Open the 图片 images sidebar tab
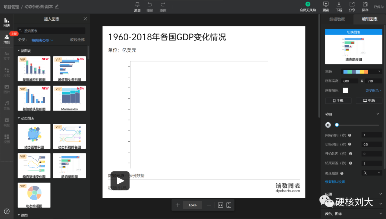The width and height of the screenshot is (386, 219). pyautogui.click(x=7, y=89)
